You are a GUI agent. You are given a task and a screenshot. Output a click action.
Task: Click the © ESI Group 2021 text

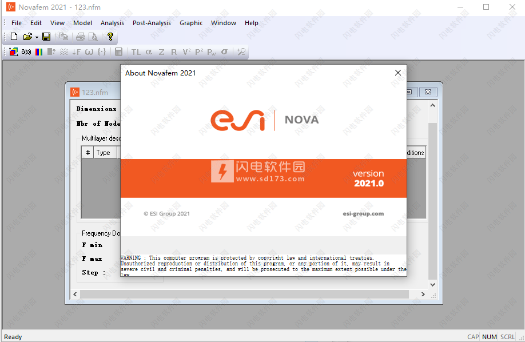[x=167, y=214]
